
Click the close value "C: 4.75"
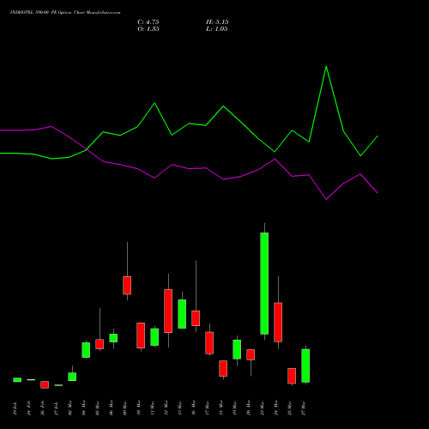[x=148, y=22]
